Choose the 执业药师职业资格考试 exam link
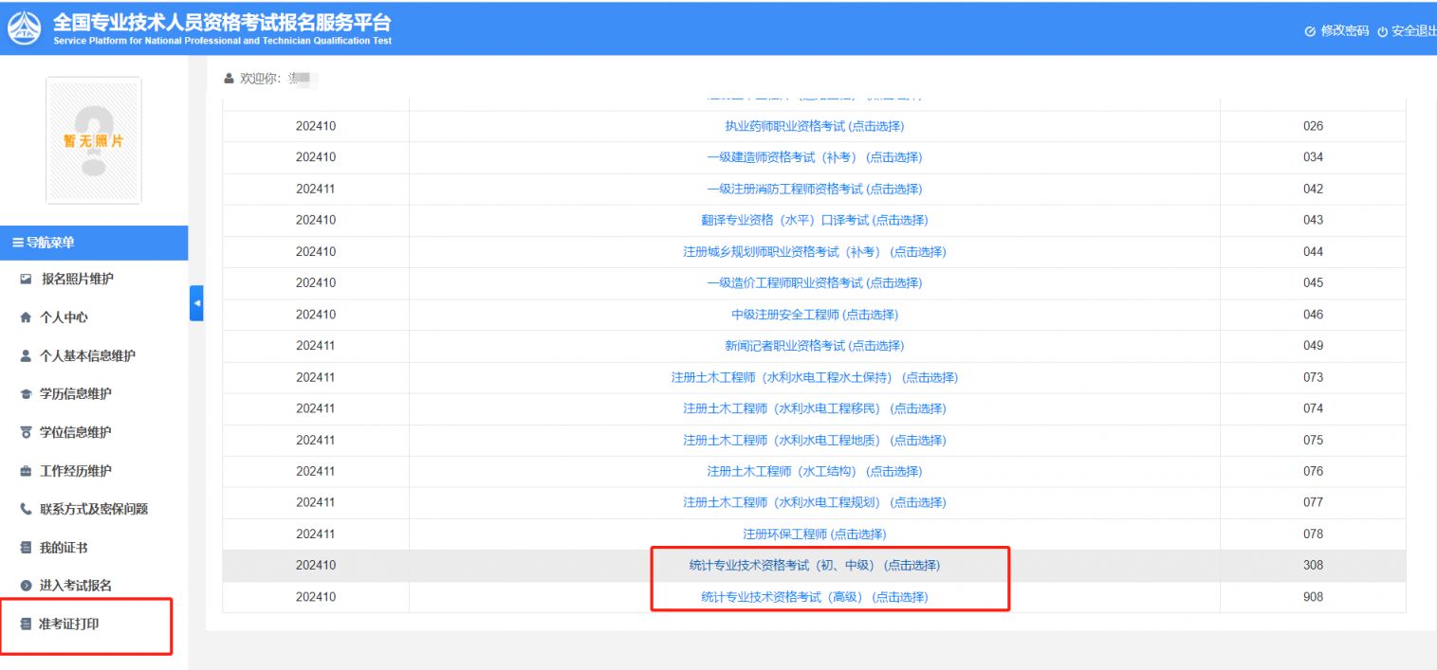Screen dimensions: 1437x670 coord(814,126)
